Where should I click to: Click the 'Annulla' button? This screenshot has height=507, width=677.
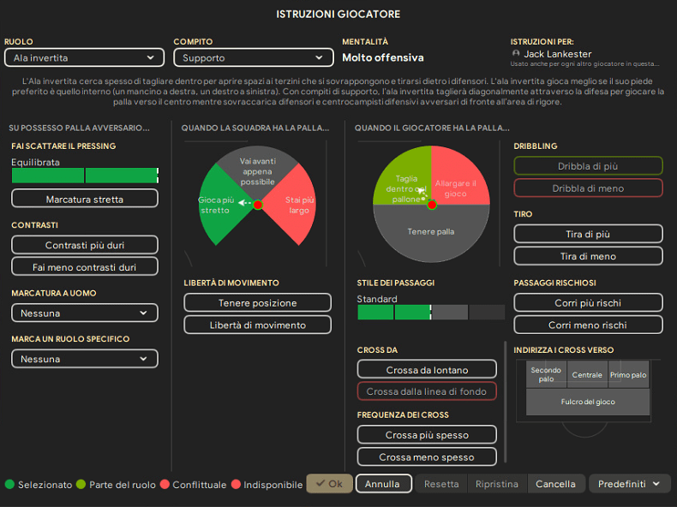click(383, 484)
